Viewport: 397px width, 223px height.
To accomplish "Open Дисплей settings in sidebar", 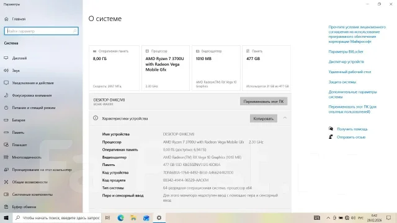I will (x=16, y=58).
